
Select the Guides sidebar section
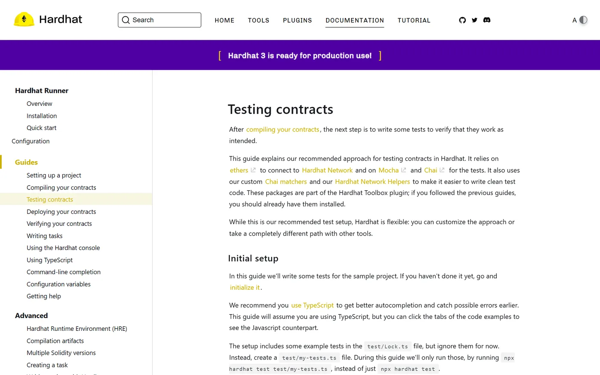tap(26, 162)
